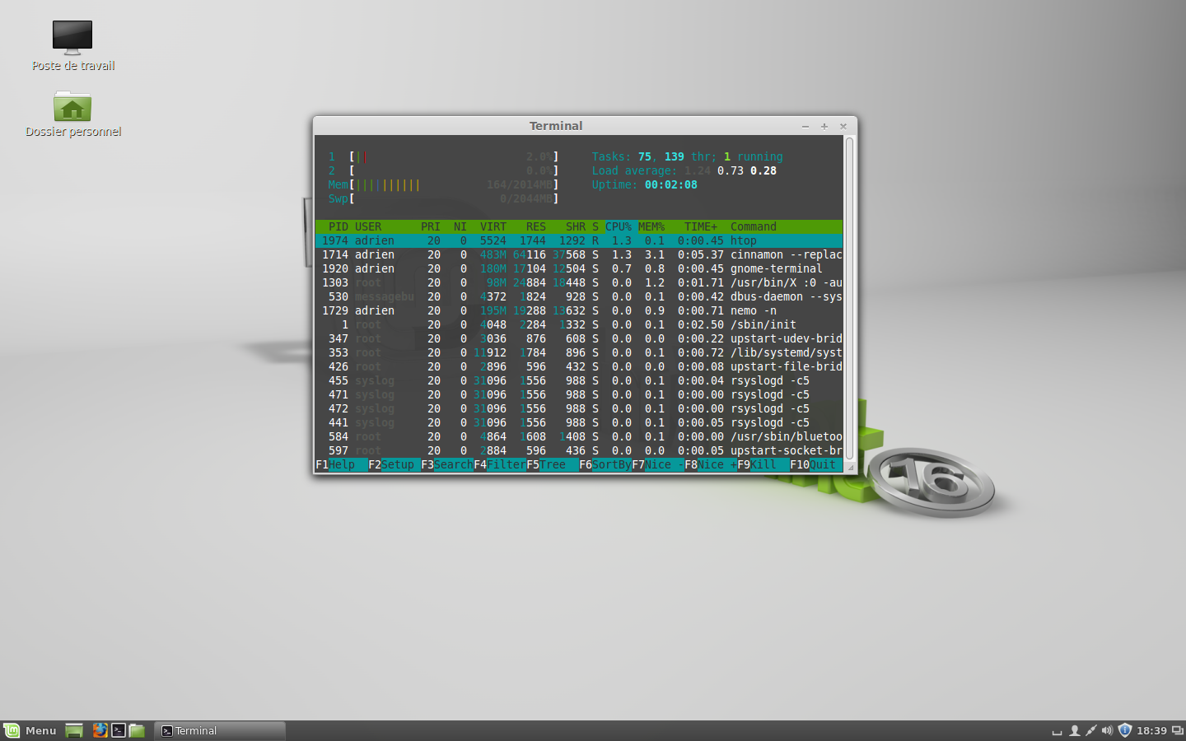This screenshot has height=741, width=1186.
Task: Launch Firefox from the panel
Action: pyautogui.click(x=100, y=730)
